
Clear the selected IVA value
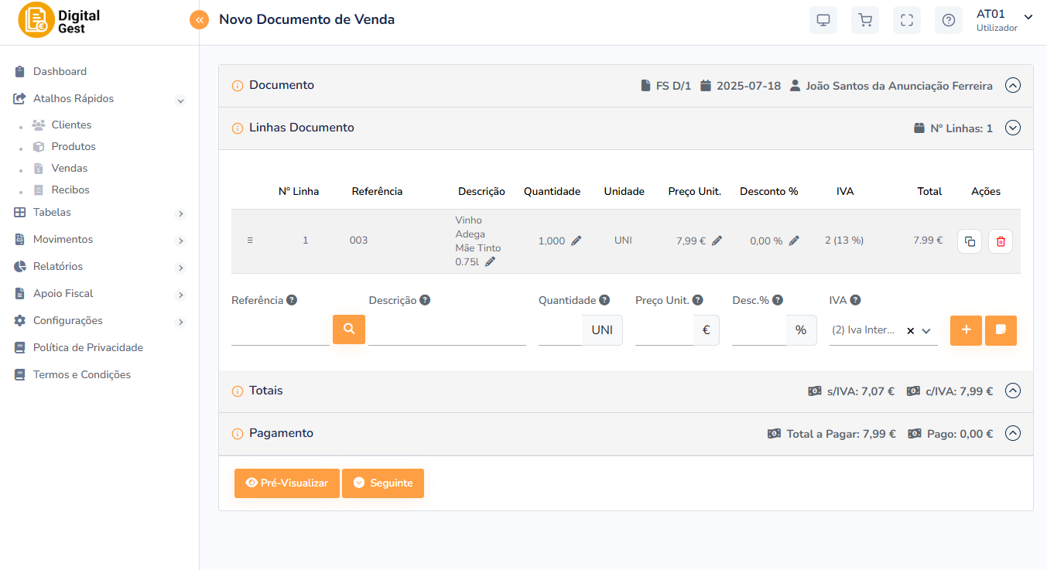click(910, 331)
